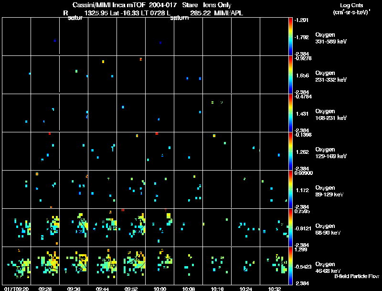
Task: Click the '-0.4784' color scale value
Action: (x=303, y=97)
